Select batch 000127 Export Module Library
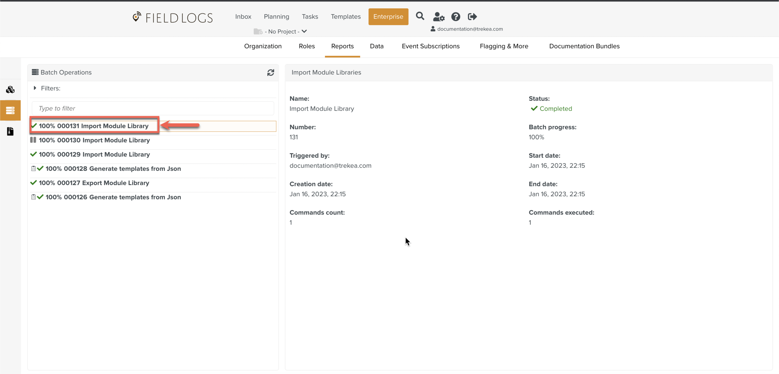The height and width of the screenshot is (374, 779). click(94, 183)
